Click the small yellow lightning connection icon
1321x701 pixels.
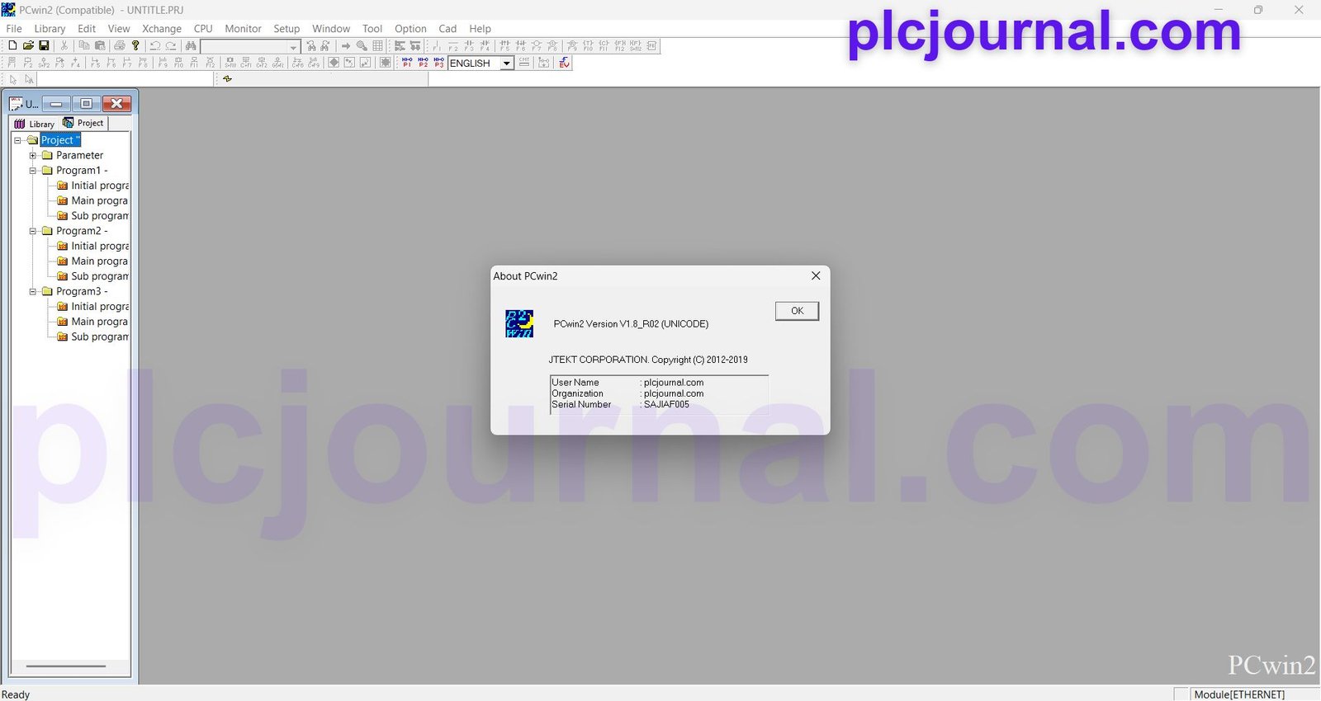(227, 79)
